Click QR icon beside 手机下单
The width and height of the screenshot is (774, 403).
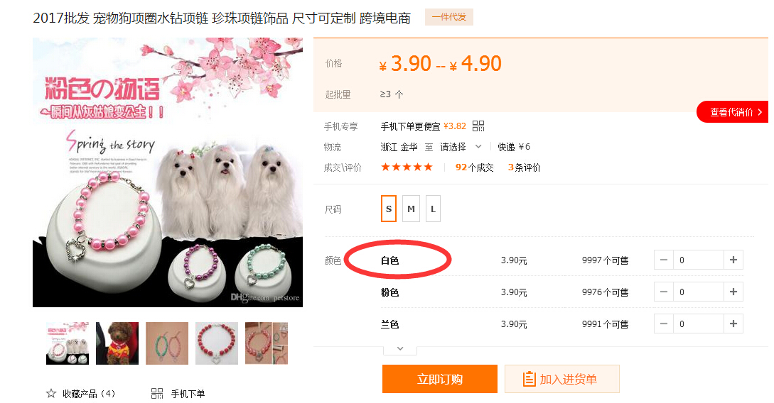[157, 393]
